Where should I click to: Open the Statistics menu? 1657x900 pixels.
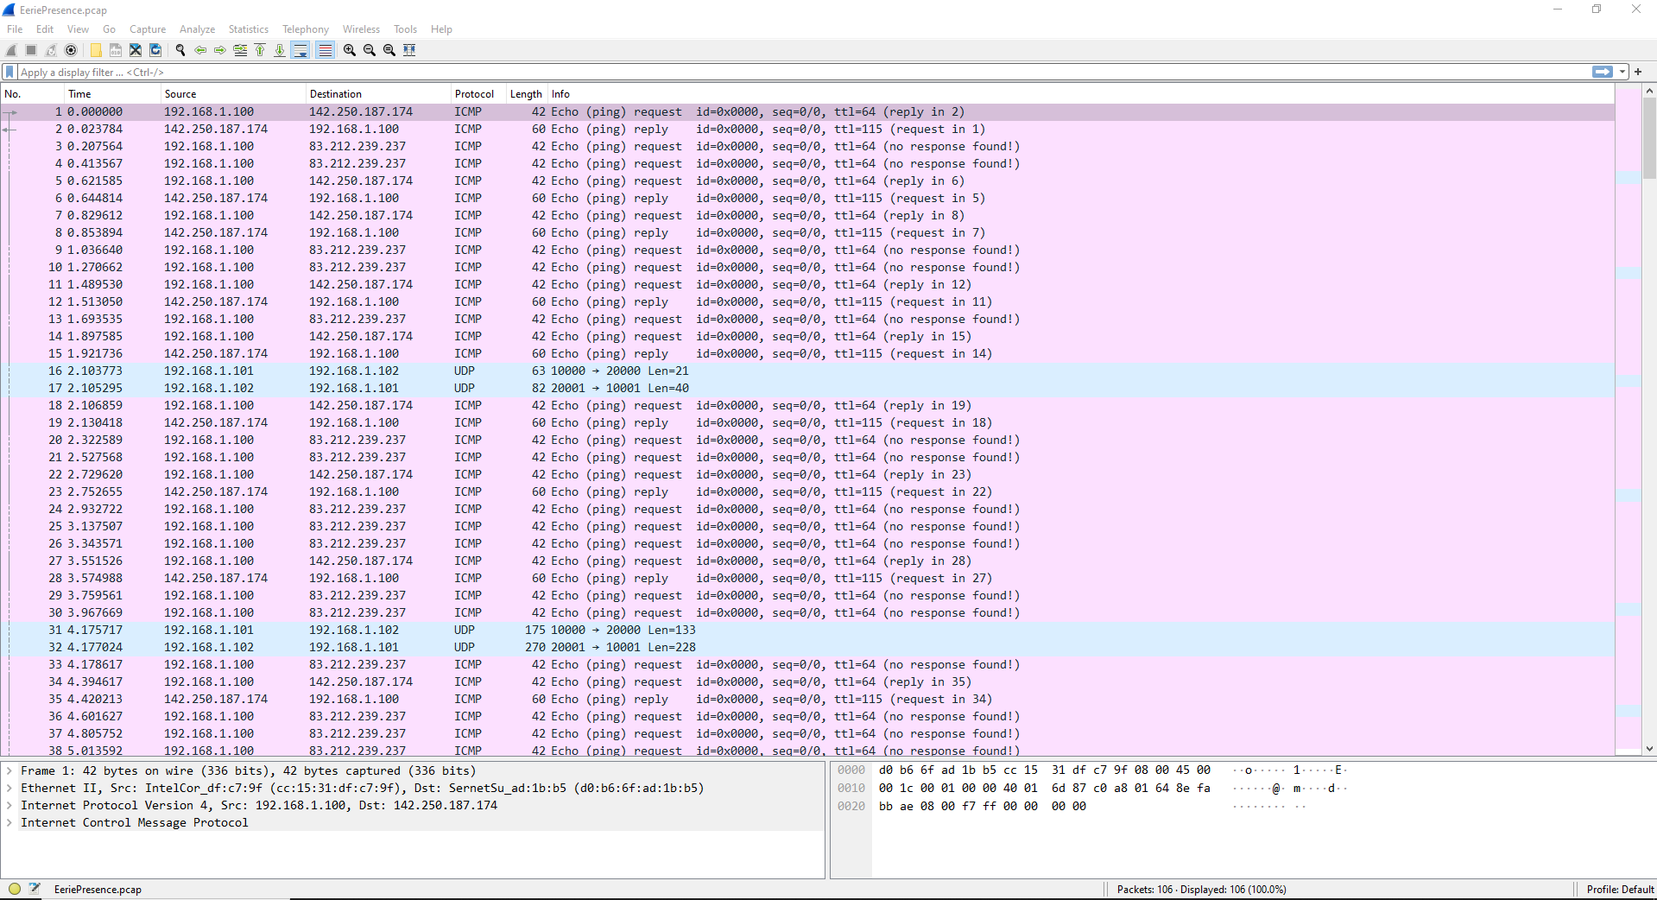(x=249, y=29)
